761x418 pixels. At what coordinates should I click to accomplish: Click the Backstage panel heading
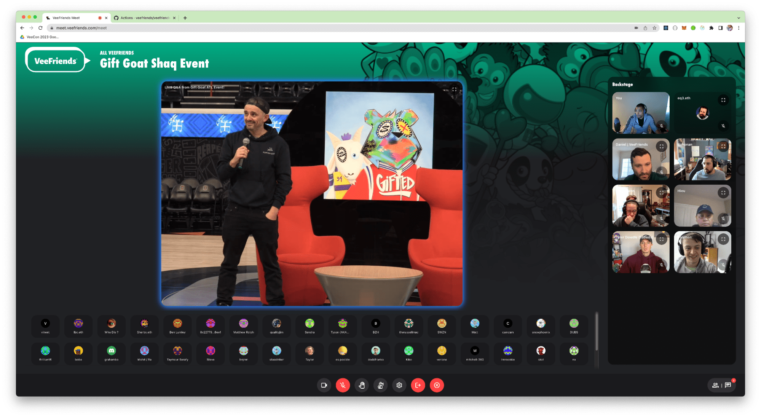click(x=622, y=85)
